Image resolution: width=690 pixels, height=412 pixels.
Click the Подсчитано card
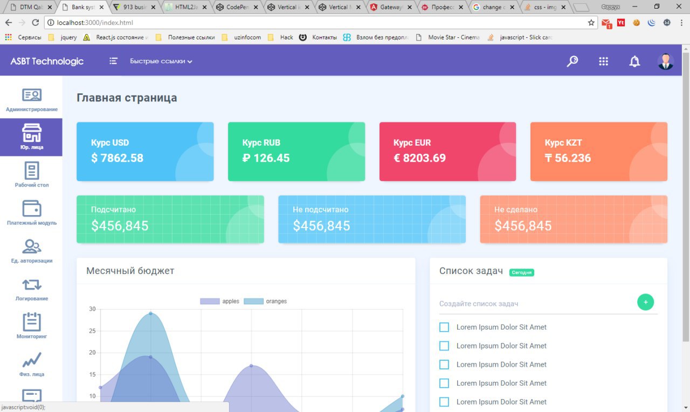(x=170, y=219)
